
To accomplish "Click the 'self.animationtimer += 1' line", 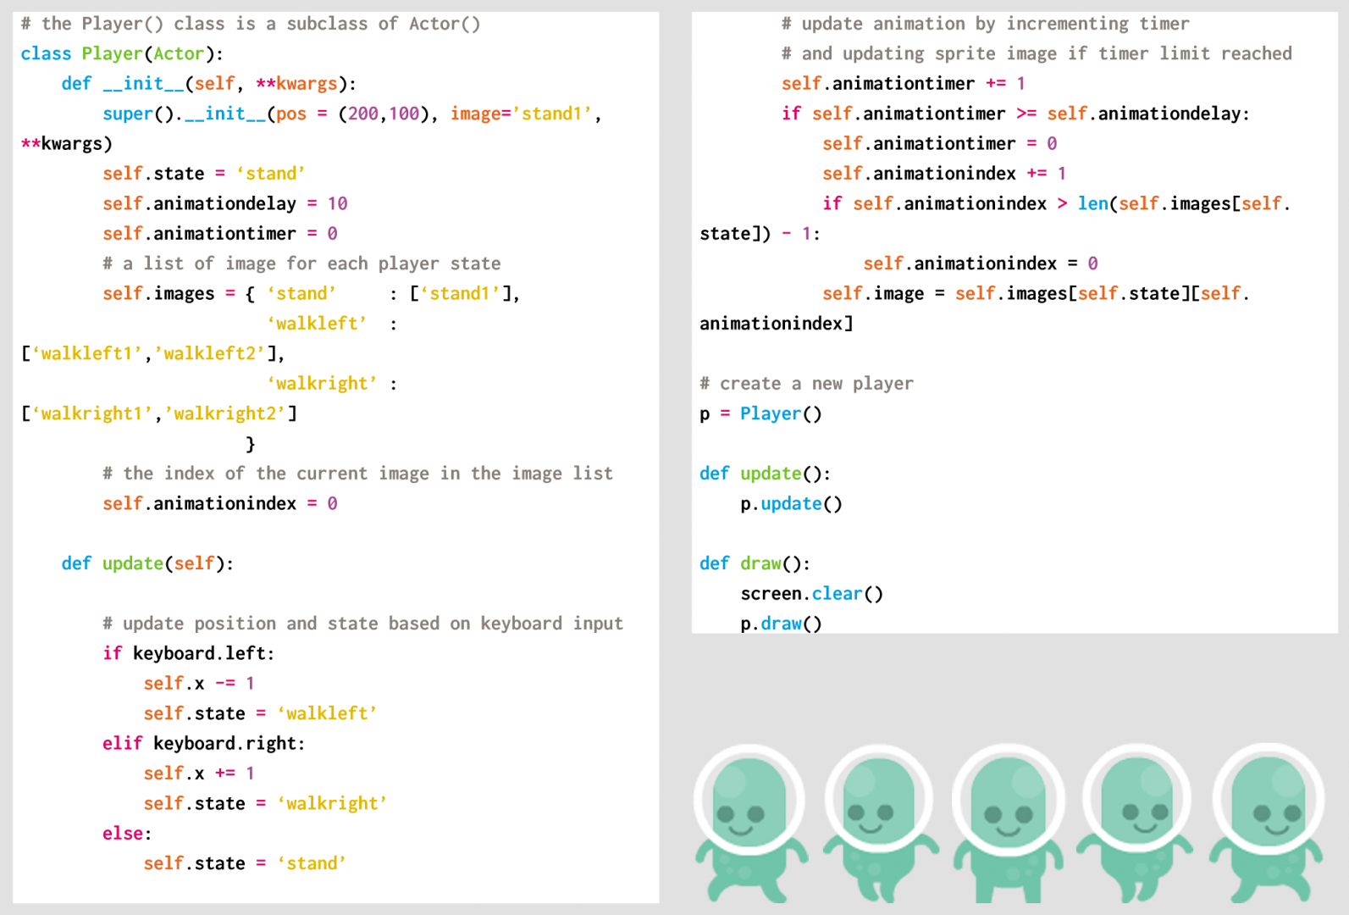I will pyautogui.click(x=903, y=84).
